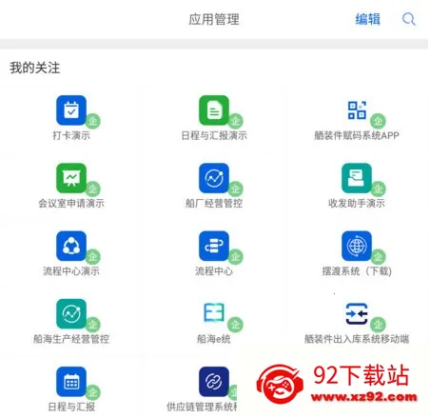Click the 舾装件赋码系统APP label text
430x418 pixels.
(x=357, y=135)
